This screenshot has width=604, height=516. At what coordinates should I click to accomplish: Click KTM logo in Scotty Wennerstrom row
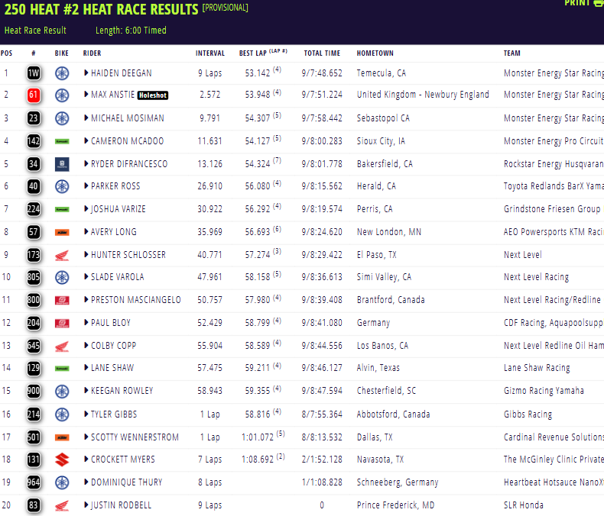click(62, 437)
